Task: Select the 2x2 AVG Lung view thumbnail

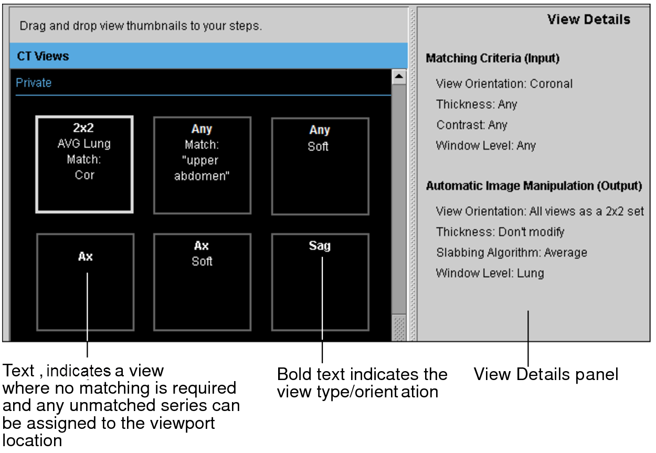Action: pos(84,164)
